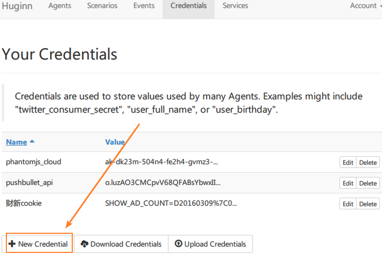Delete the phantomjs_cloud credential
Image resolution: width=382 pixels, height=254 pixels.
click(368, 163)
